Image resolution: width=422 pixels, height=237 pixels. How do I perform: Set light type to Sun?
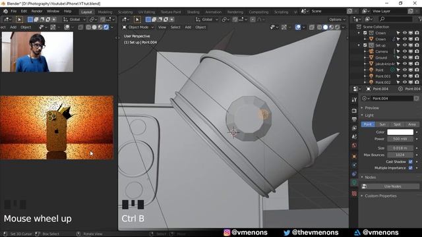382,124
